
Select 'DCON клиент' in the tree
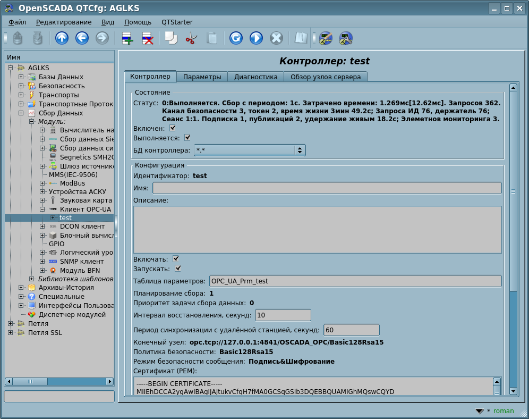tap(82, 227)
